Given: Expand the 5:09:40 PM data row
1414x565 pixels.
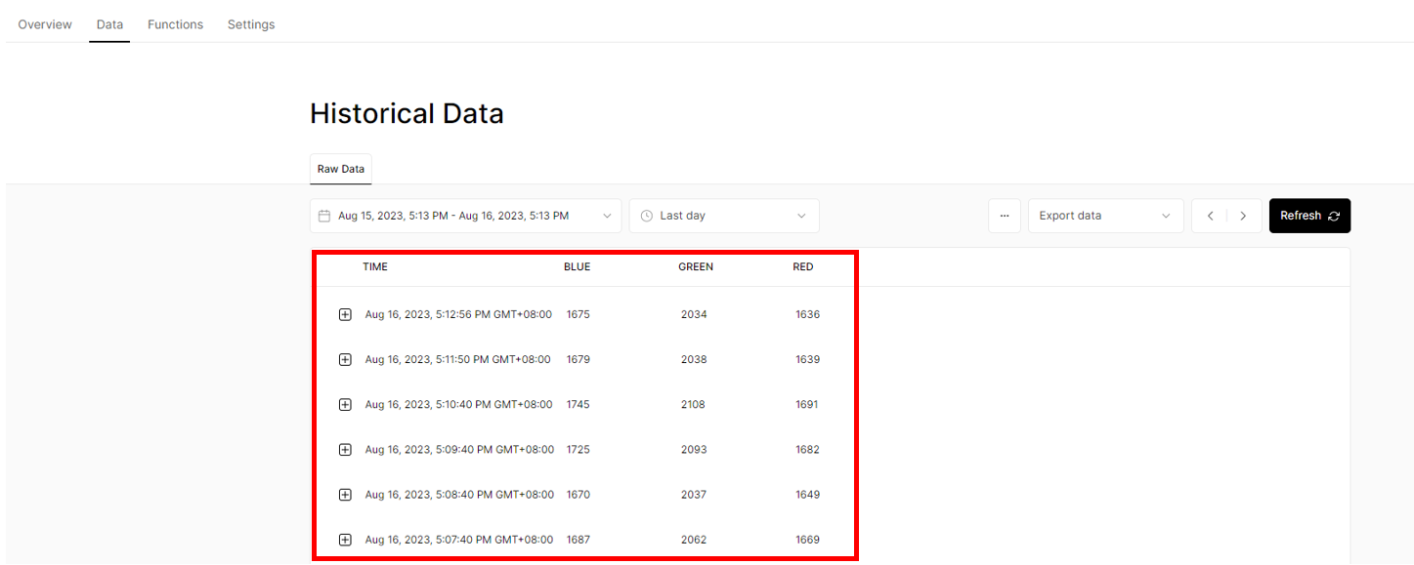Looking at the screenshot, I should pos(345,449).
